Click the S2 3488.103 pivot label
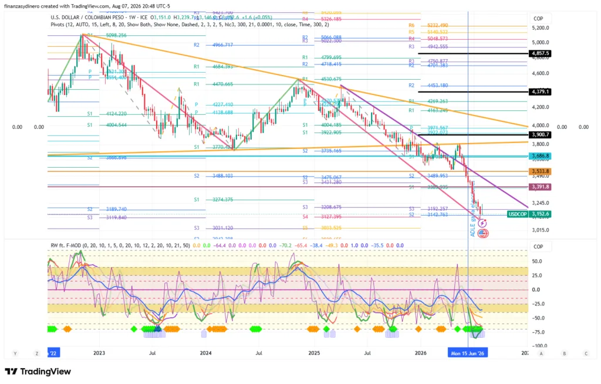The width and height of the screenshot is (601, 384). 213,176
